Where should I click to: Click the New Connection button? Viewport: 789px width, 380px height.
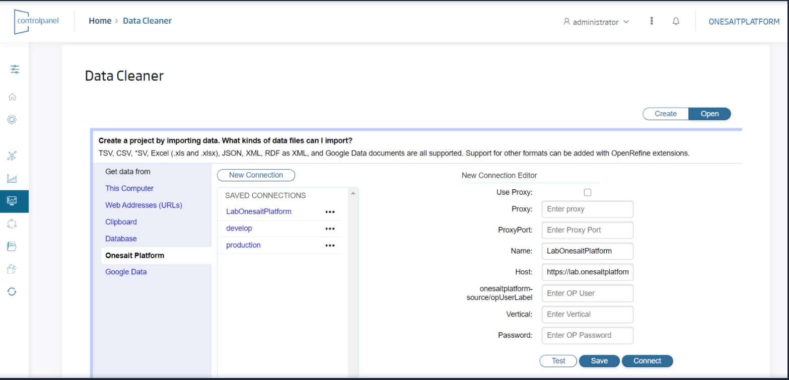[x=256, y=175]
